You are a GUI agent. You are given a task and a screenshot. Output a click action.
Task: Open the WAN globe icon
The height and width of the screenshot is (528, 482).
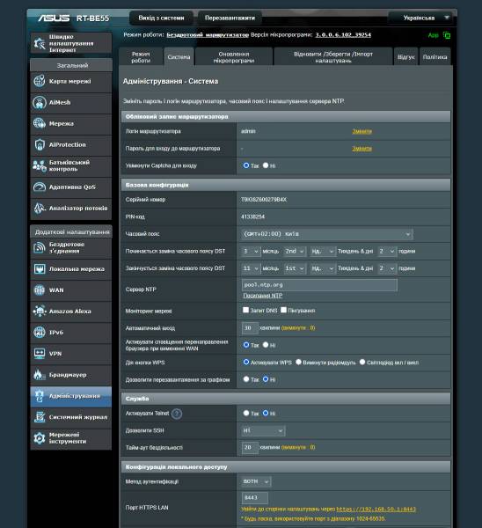40,290
